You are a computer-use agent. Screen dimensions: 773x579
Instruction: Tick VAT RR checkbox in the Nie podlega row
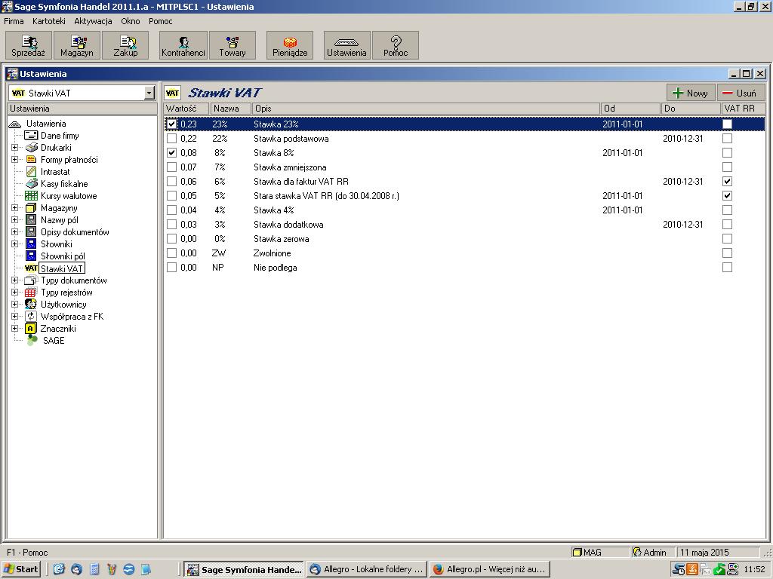[x=727, y=268]
